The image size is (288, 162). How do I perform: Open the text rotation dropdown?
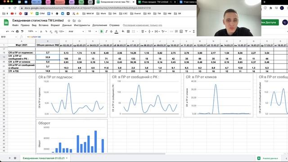tap(163, 31)
